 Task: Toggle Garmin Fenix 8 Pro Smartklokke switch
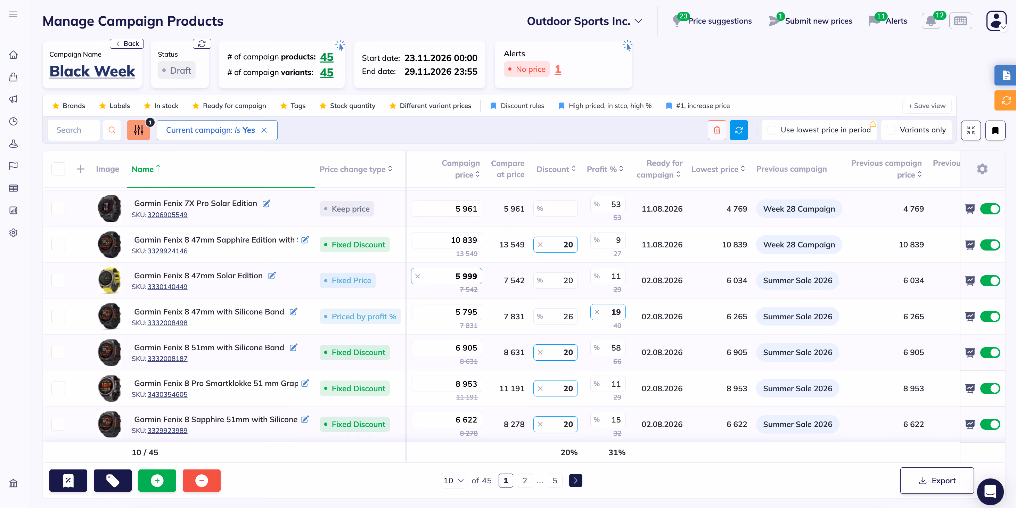(x=990, y=388)
